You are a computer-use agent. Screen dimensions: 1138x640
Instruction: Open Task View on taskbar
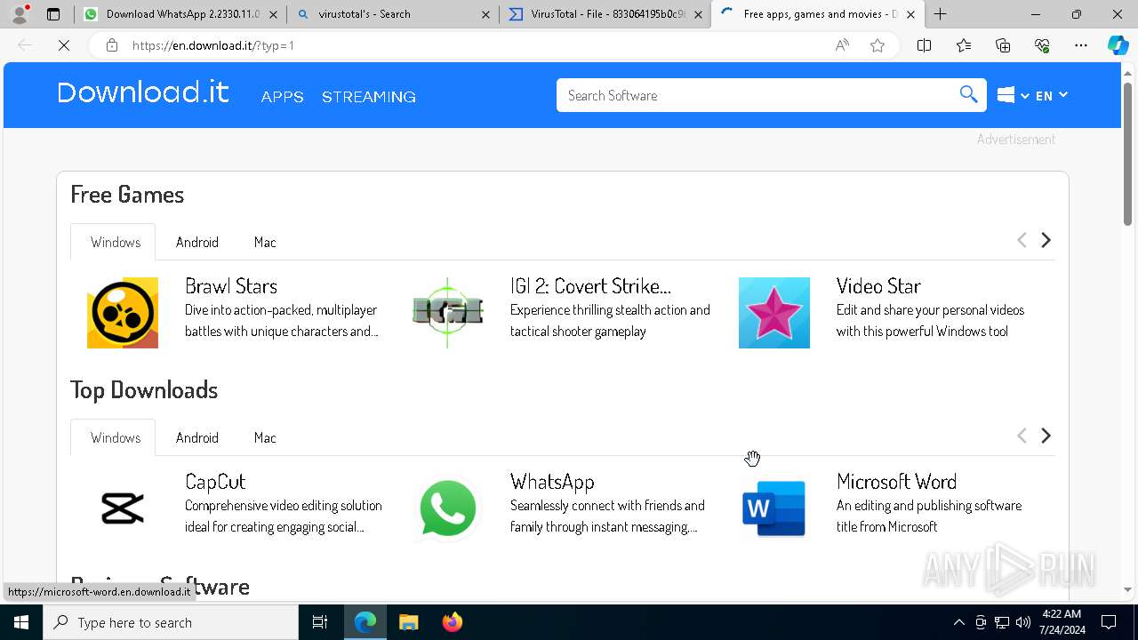(x=320, y=622)
